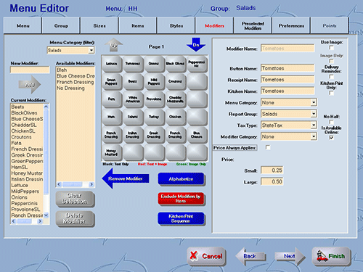Image resolution: width=363 pixels, height=272 pixels.
Task: Click the Up page arrow
Action: (x=113, y=45)
